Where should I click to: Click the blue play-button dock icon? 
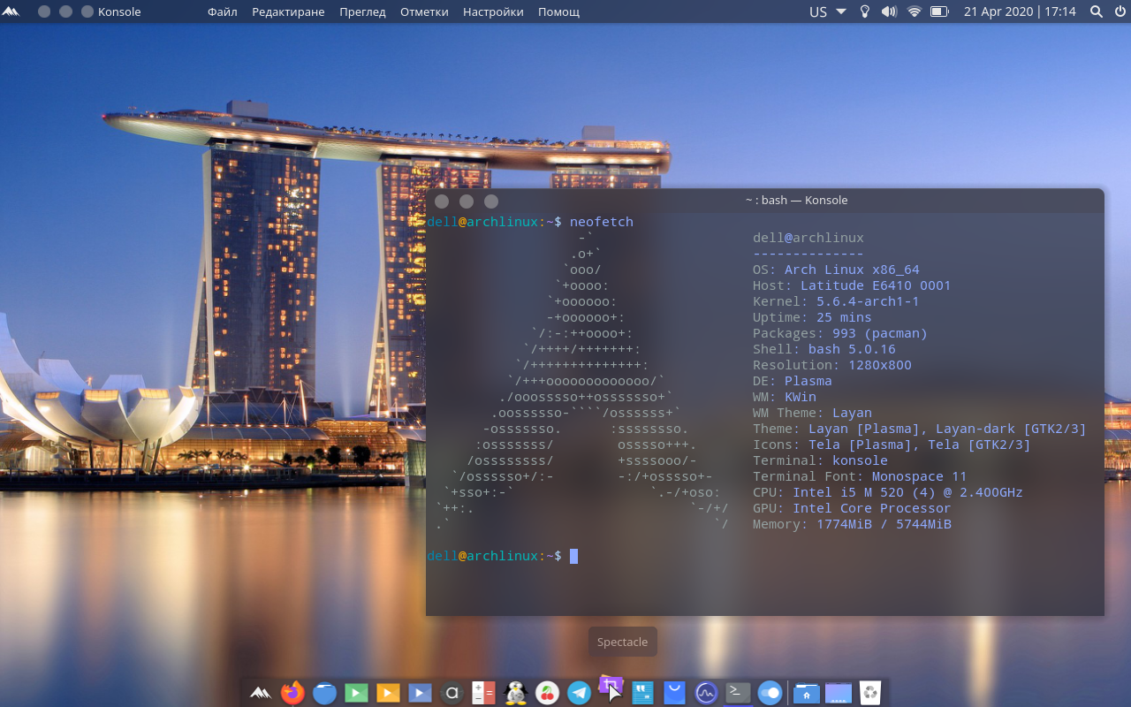(420, 693)
